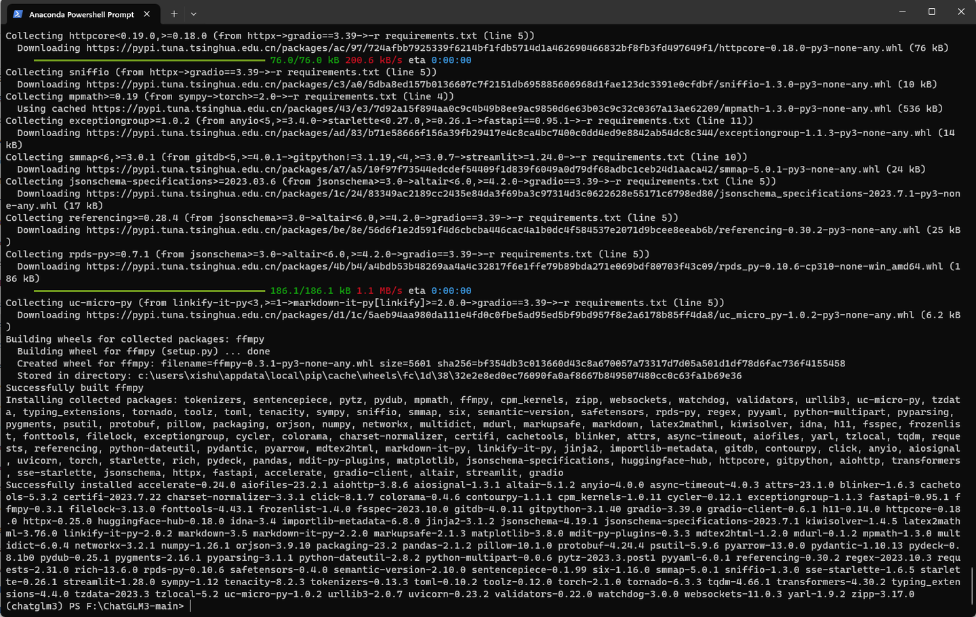The width and height of the screenshot is (976, 617).
Task: Click the 'Successfully installed accelerate-0.24.0' line
Action: point(483,485)
